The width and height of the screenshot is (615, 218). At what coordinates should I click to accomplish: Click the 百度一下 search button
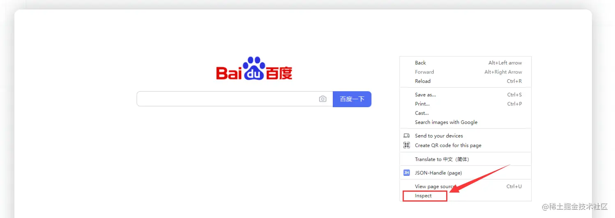pos(352,99)
